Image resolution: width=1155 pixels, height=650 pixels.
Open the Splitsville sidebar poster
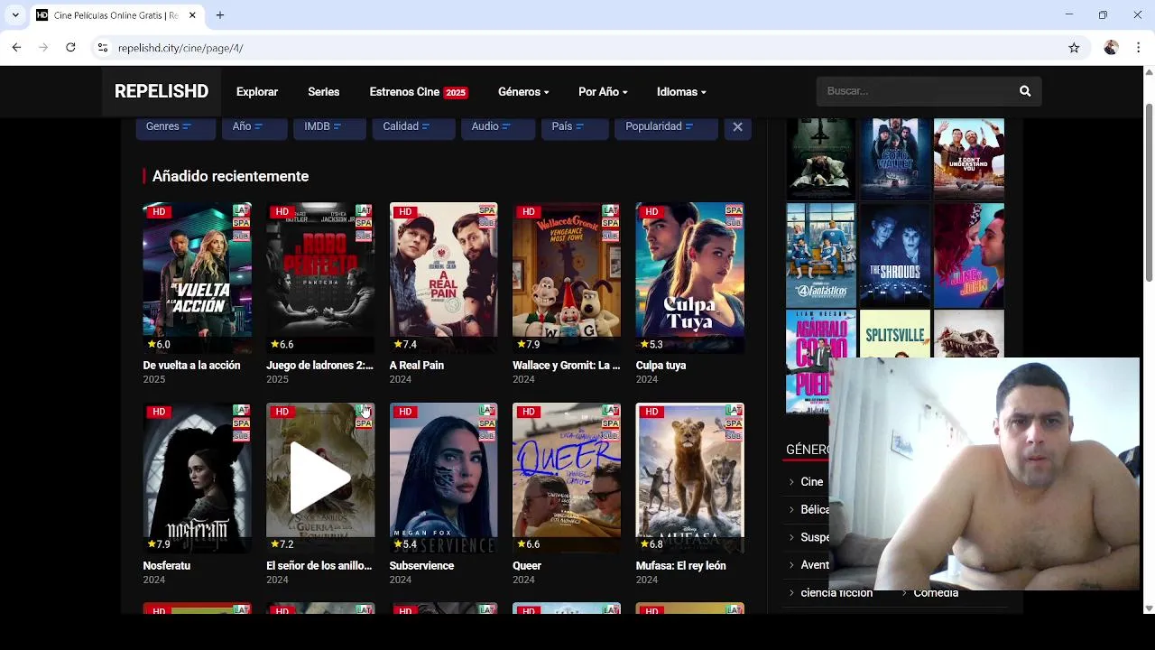[895, 335]
